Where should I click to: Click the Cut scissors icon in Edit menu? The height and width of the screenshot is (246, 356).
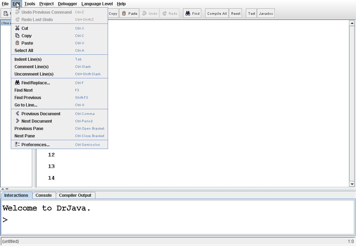coord(17,28)
